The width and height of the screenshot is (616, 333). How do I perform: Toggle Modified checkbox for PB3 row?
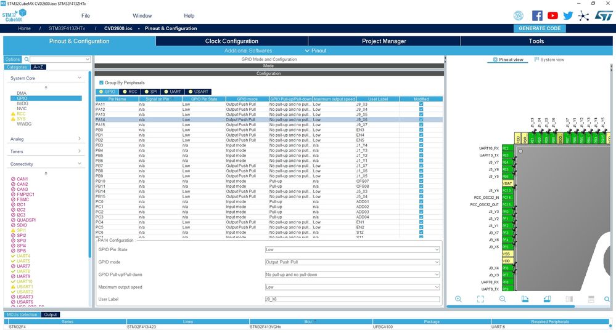(421, 145)
